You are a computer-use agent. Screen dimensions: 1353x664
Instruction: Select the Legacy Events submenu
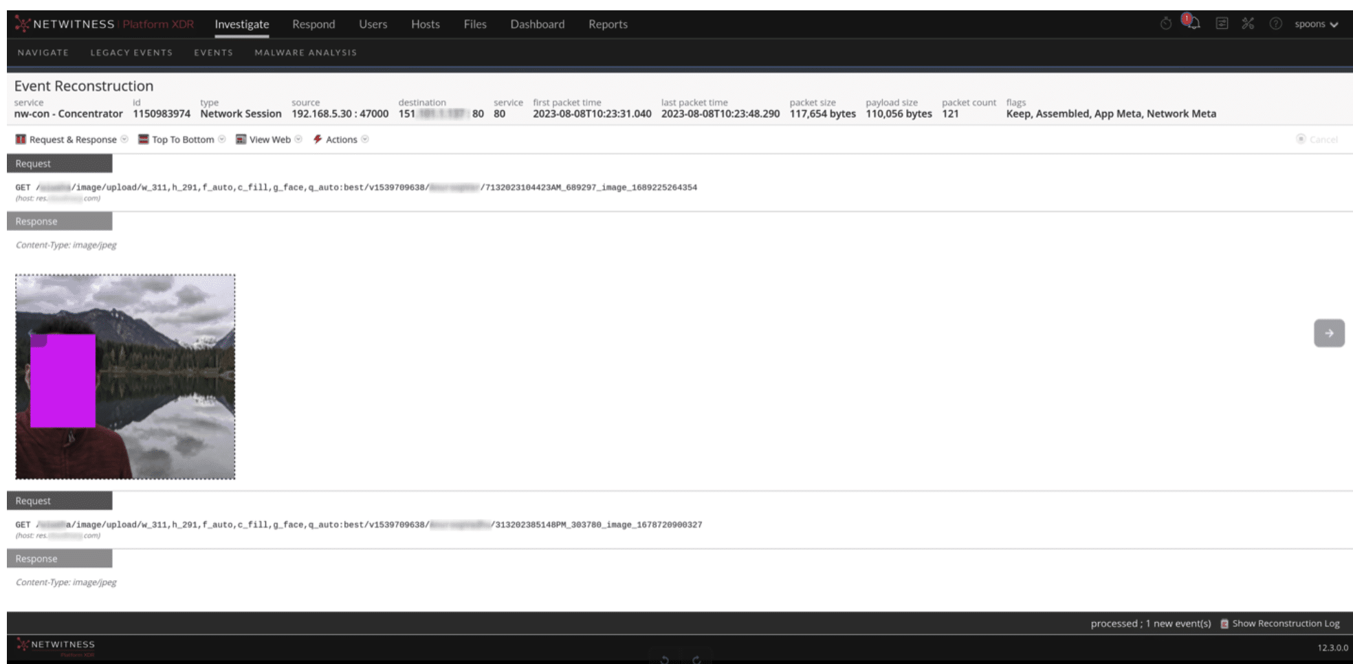(x=131, y=52)
